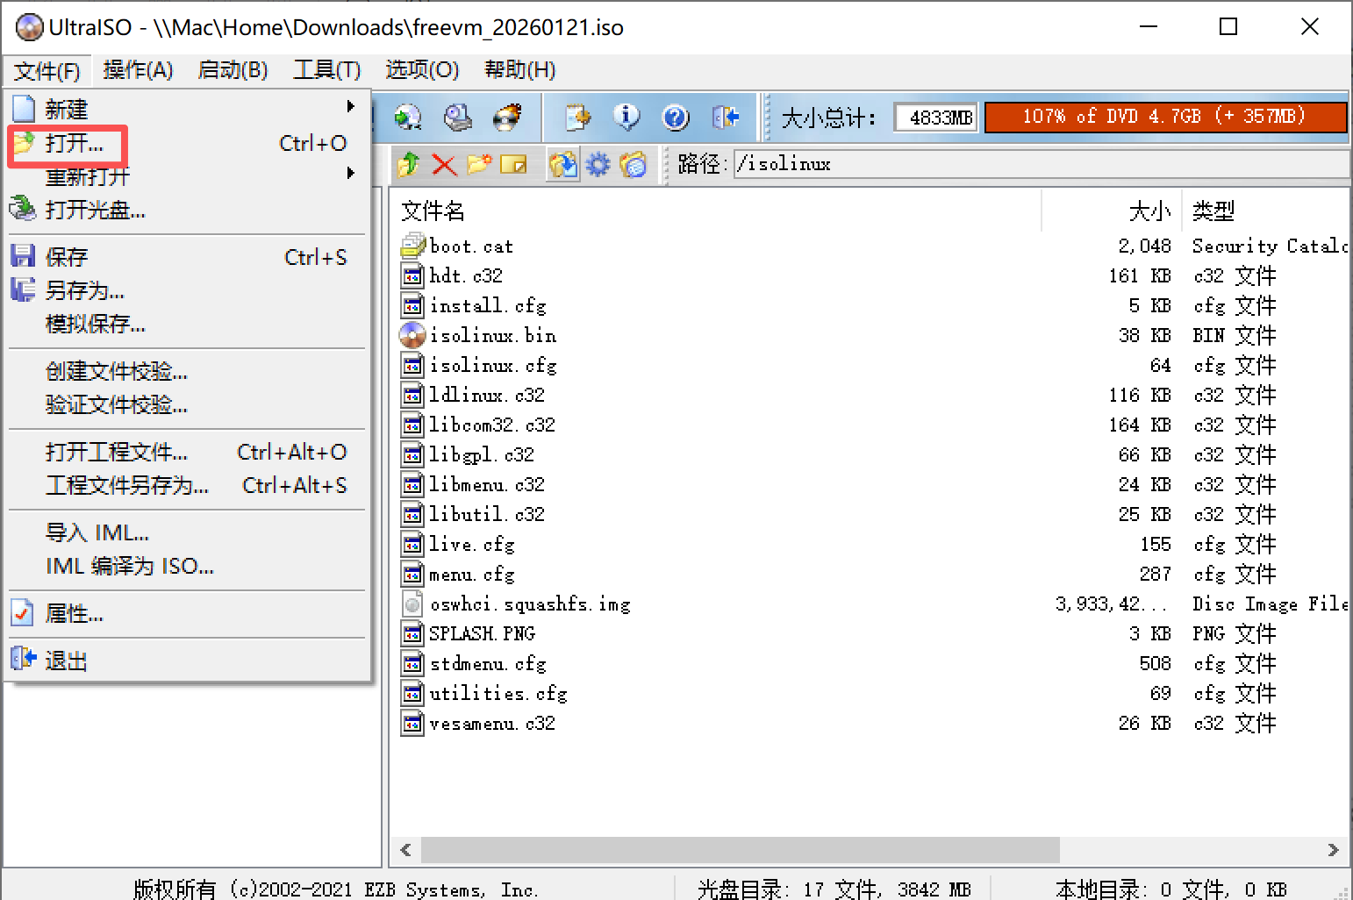Click the /isolinux path field

[1040, 164]
